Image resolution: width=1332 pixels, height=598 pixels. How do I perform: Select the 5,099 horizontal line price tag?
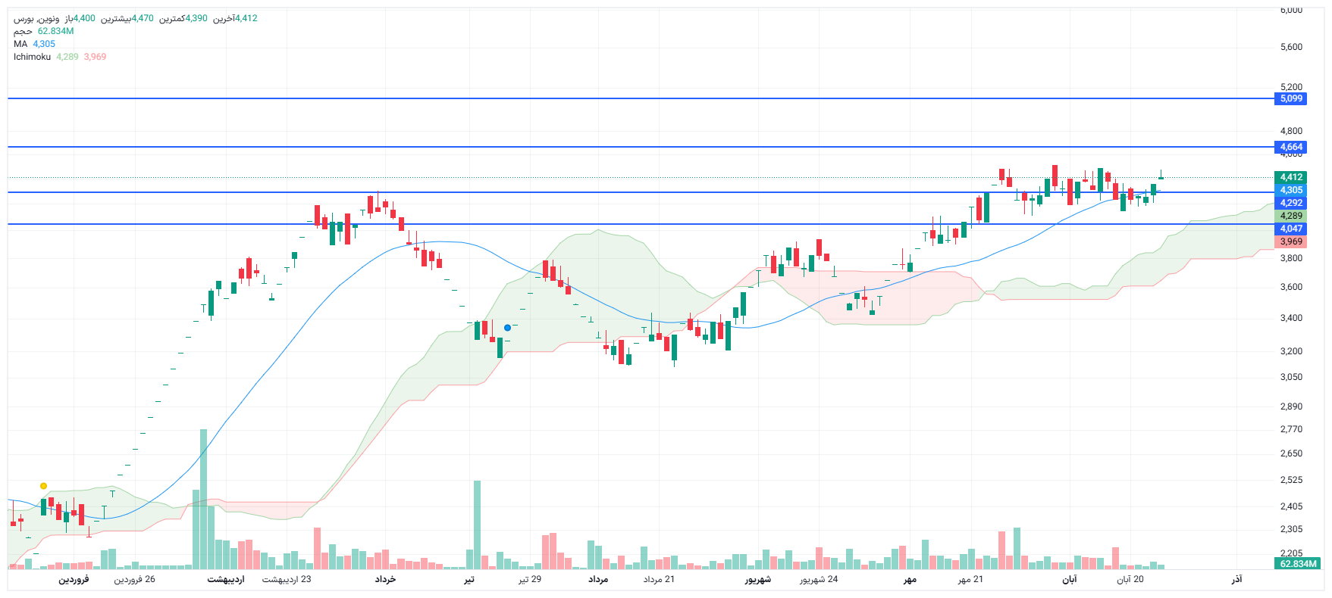1291,98
